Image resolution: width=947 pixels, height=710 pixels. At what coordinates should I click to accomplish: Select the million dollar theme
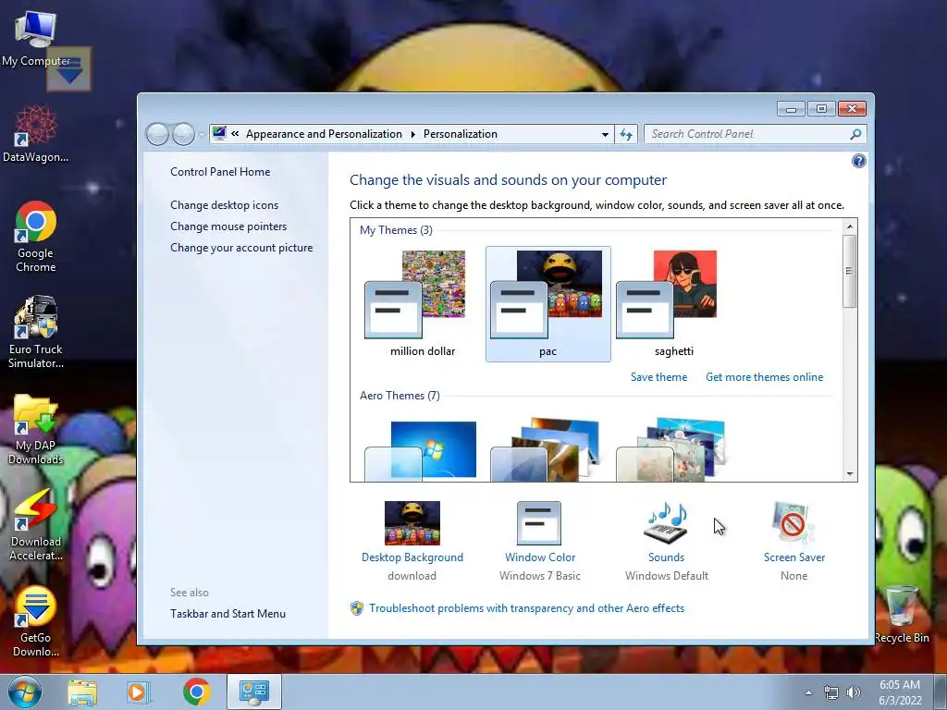[422, 303]
